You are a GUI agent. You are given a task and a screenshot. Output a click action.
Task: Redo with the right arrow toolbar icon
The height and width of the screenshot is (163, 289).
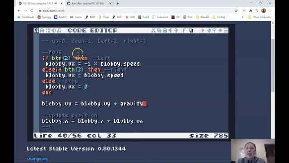pos(176,30)
